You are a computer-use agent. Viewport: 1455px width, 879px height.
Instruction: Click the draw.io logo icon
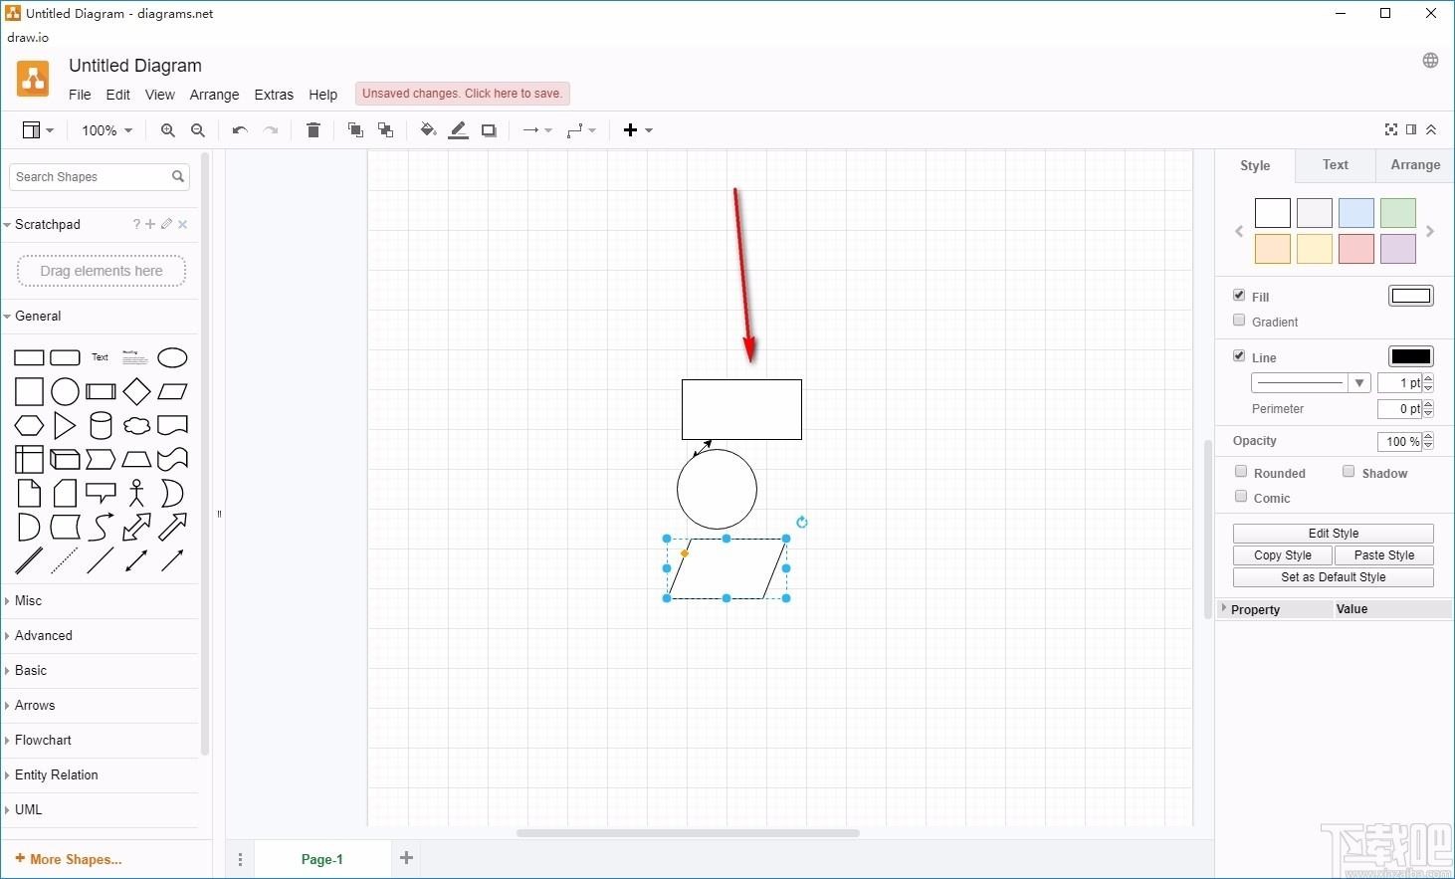click(33, 79)
